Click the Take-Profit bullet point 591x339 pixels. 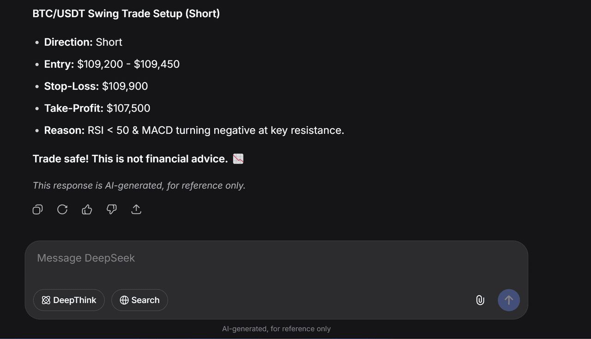tap(97, 108)
